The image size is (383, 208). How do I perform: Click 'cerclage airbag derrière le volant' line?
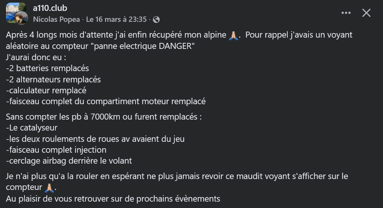tap(69, 161)
